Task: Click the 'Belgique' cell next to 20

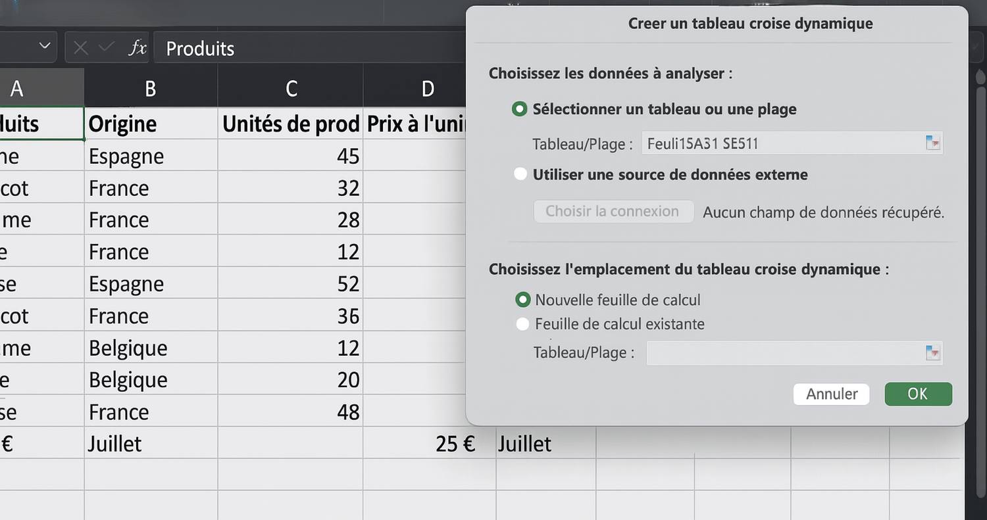Action: 151,379
